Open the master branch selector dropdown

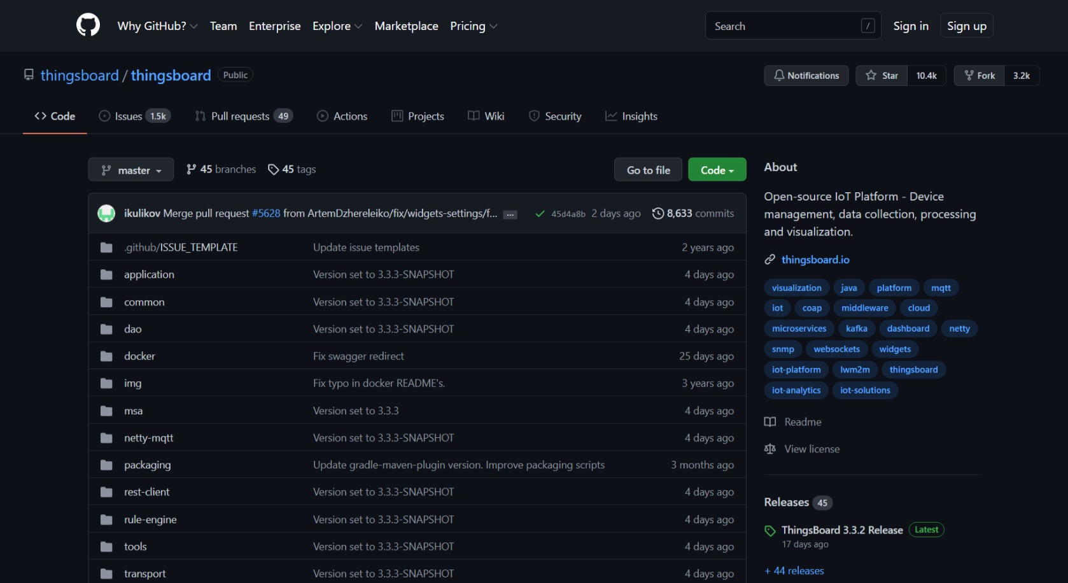tap(131, 170)
